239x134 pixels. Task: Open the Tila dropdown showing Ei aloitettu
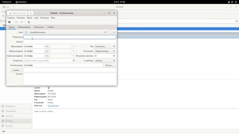(105, 46)
